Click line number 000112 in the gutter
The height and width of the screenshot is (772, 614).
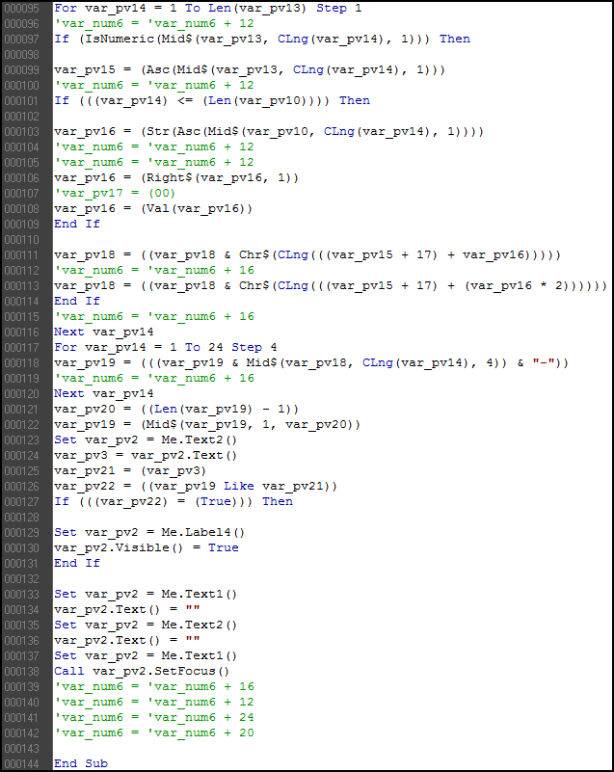[x=21, y=270]
